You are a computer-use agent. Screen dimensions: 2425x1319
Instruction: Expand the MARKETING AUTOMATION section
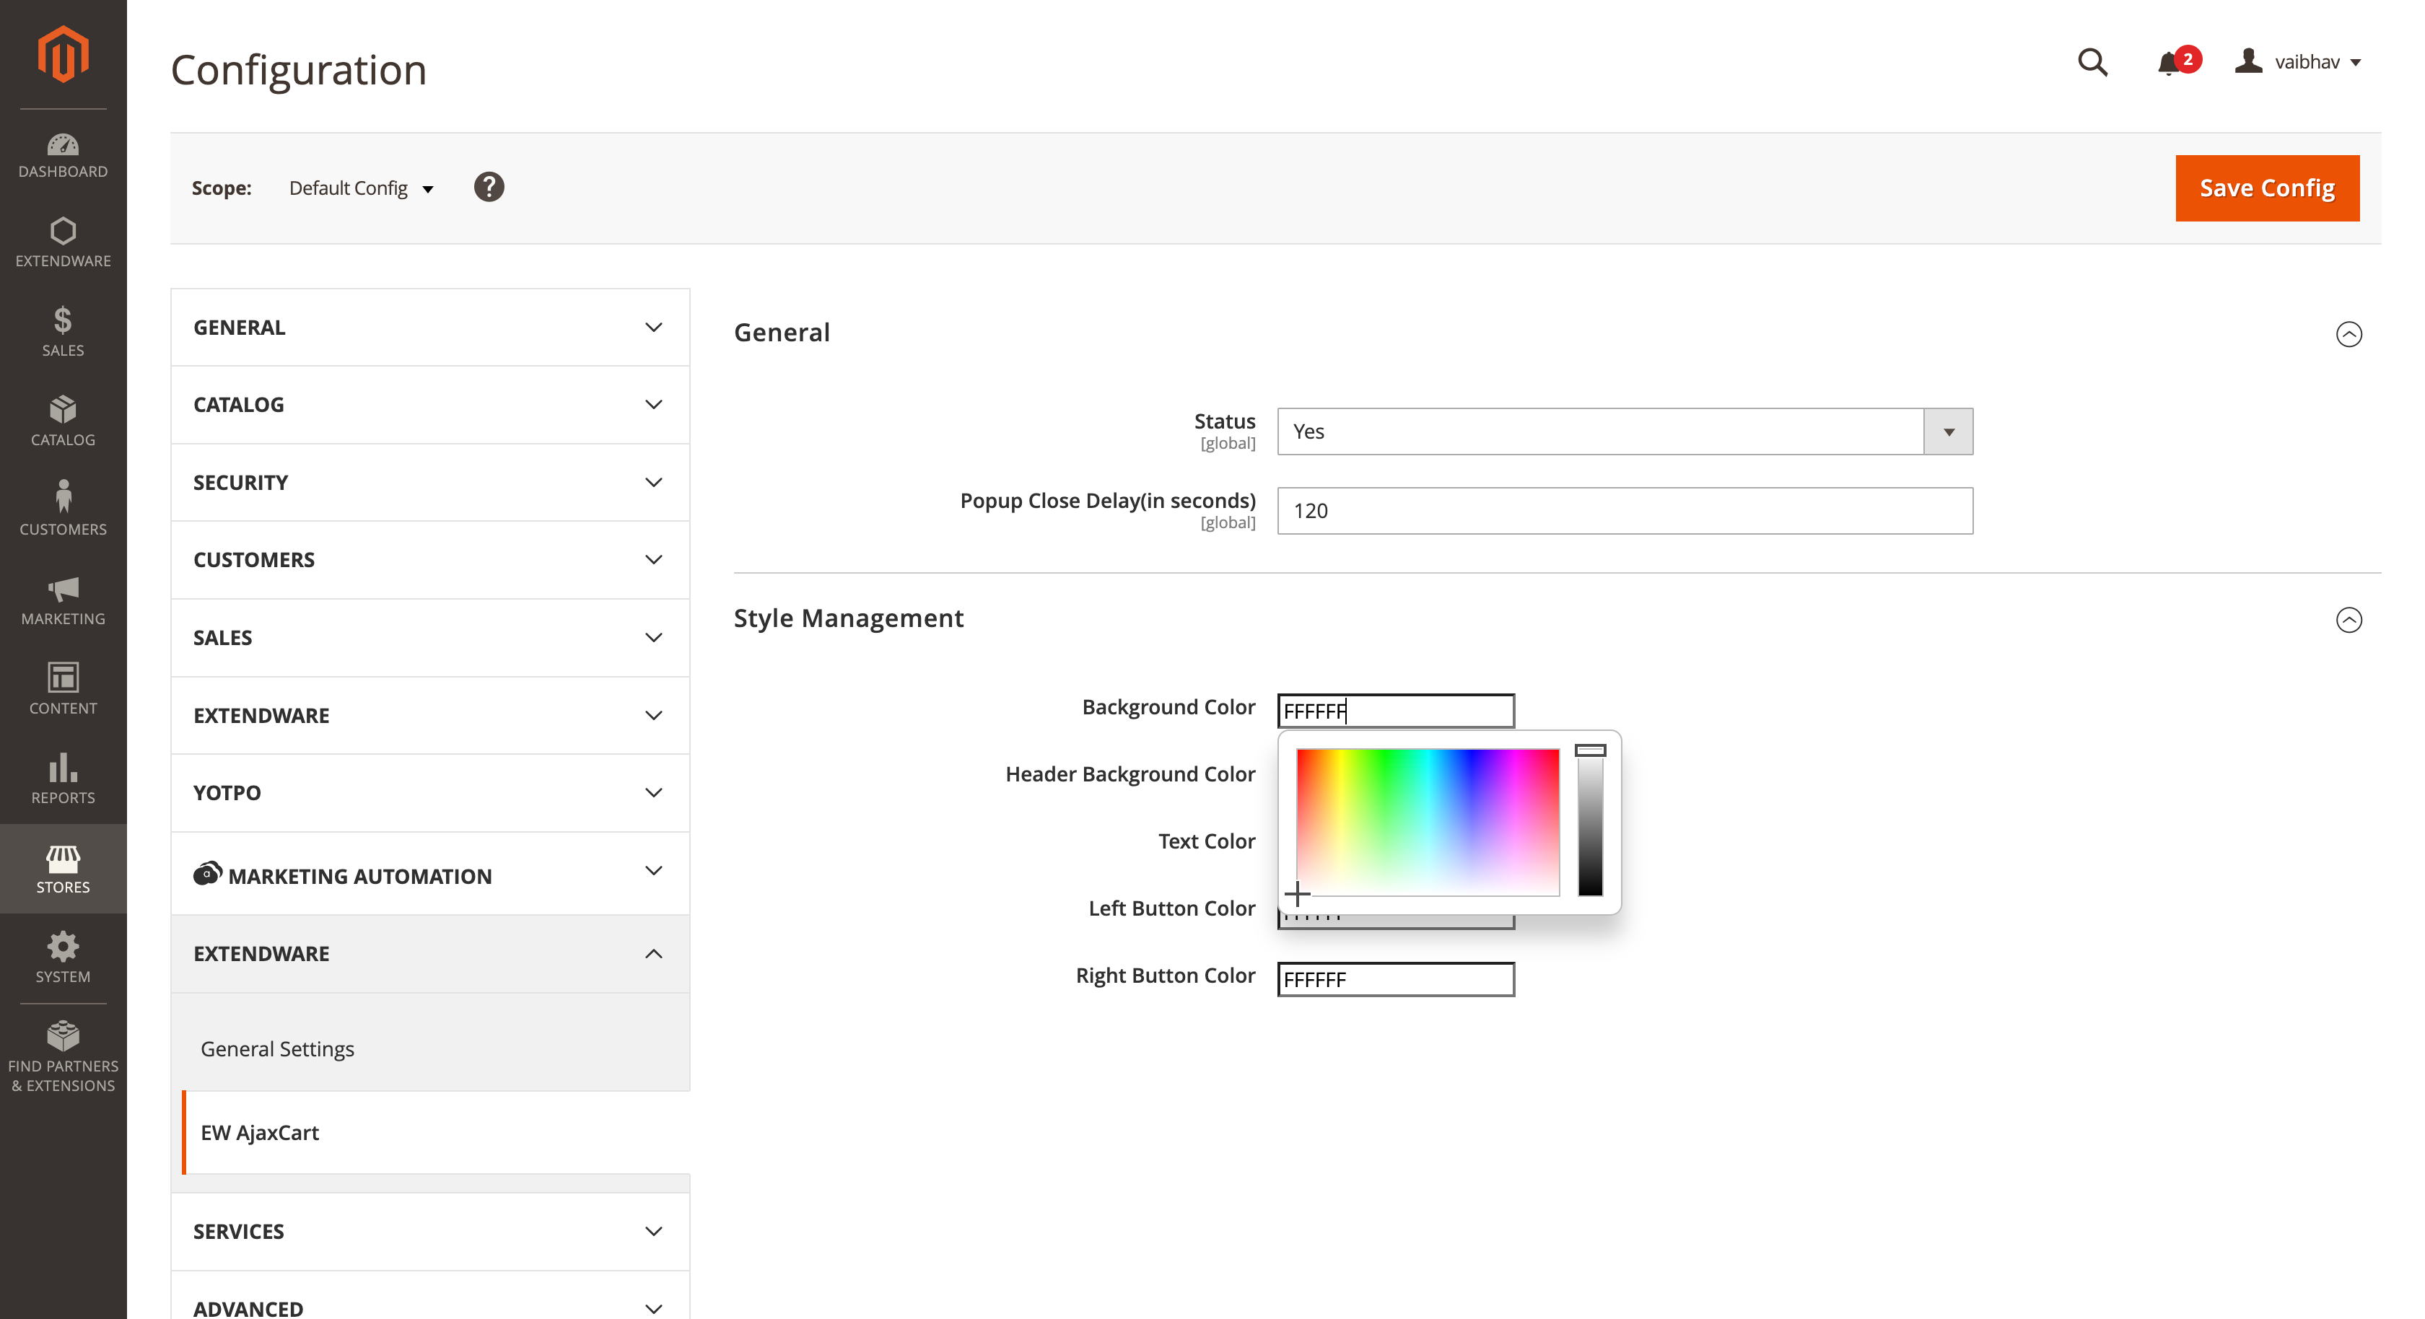(430, 873)
